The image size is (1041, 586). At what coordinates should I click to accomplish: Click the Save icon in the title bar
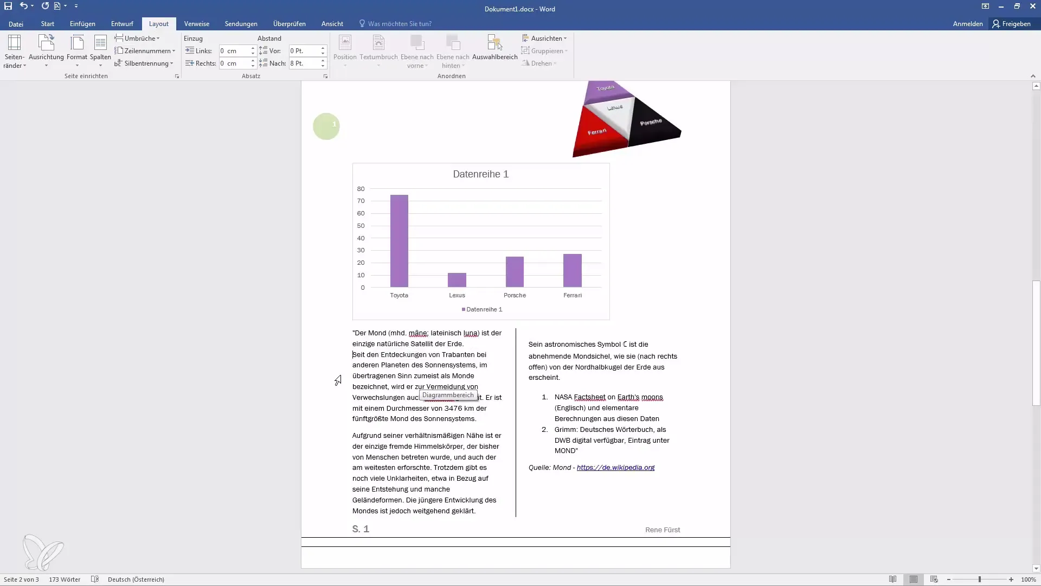pos(8,6)
